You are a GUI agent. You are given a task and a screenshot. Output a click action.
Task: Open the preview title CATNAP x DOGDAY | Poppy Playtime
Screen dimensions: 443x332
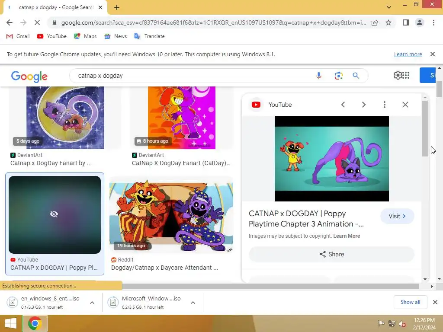(306, 219)
